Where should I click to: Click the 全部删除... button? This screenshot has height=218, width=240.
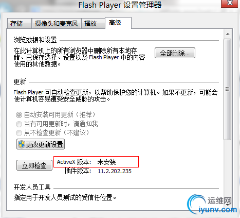175,53
